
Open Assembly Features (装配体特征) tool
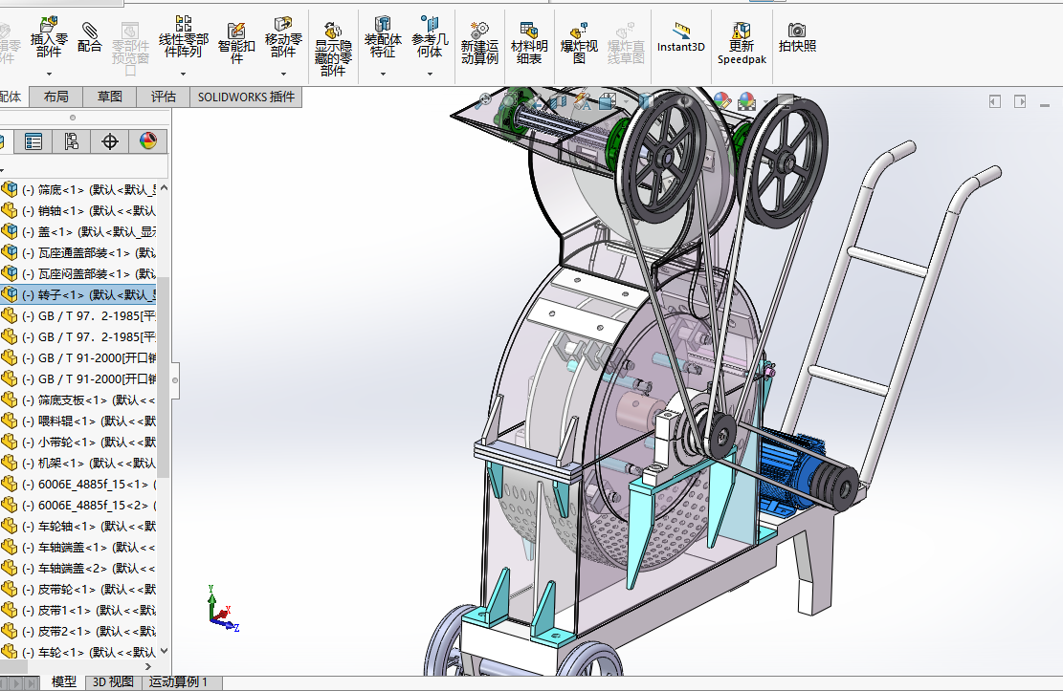point(383,38)
